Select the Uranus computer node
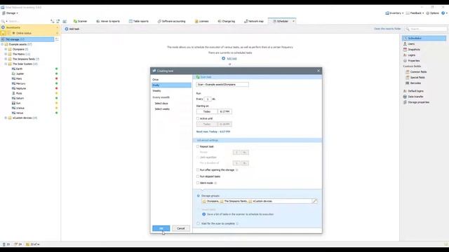This screenshot has height=252, width=449. [x=20, y=108]
